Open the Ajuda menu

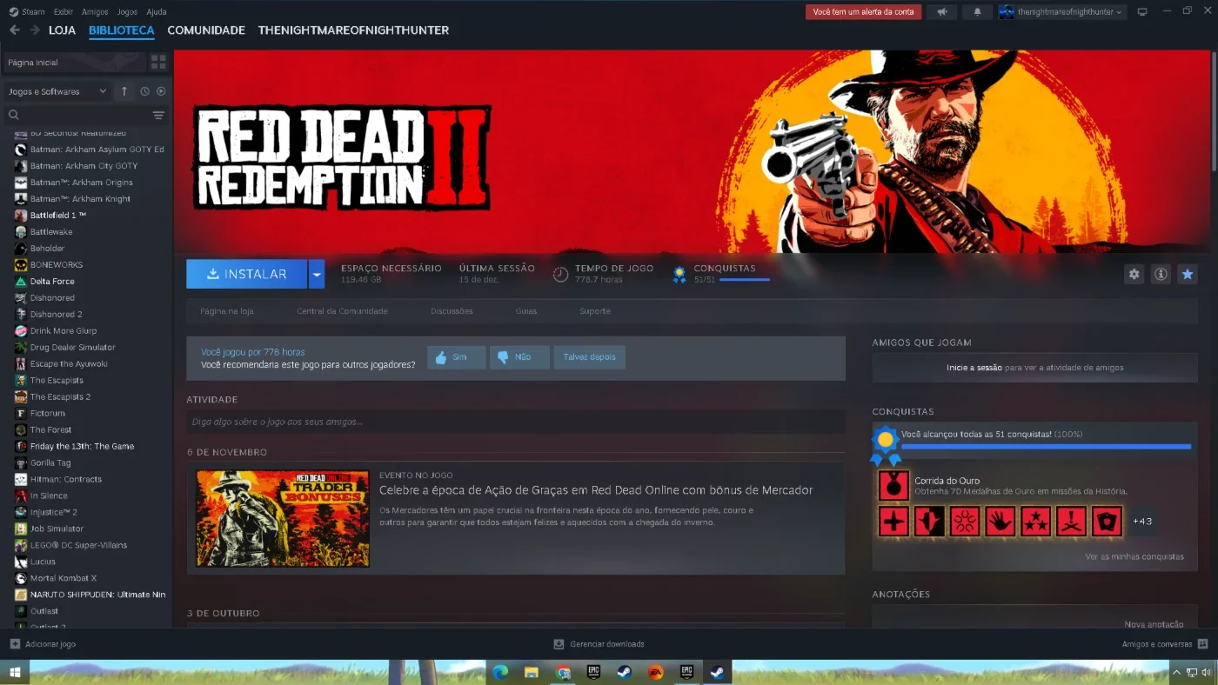[157, 12]
